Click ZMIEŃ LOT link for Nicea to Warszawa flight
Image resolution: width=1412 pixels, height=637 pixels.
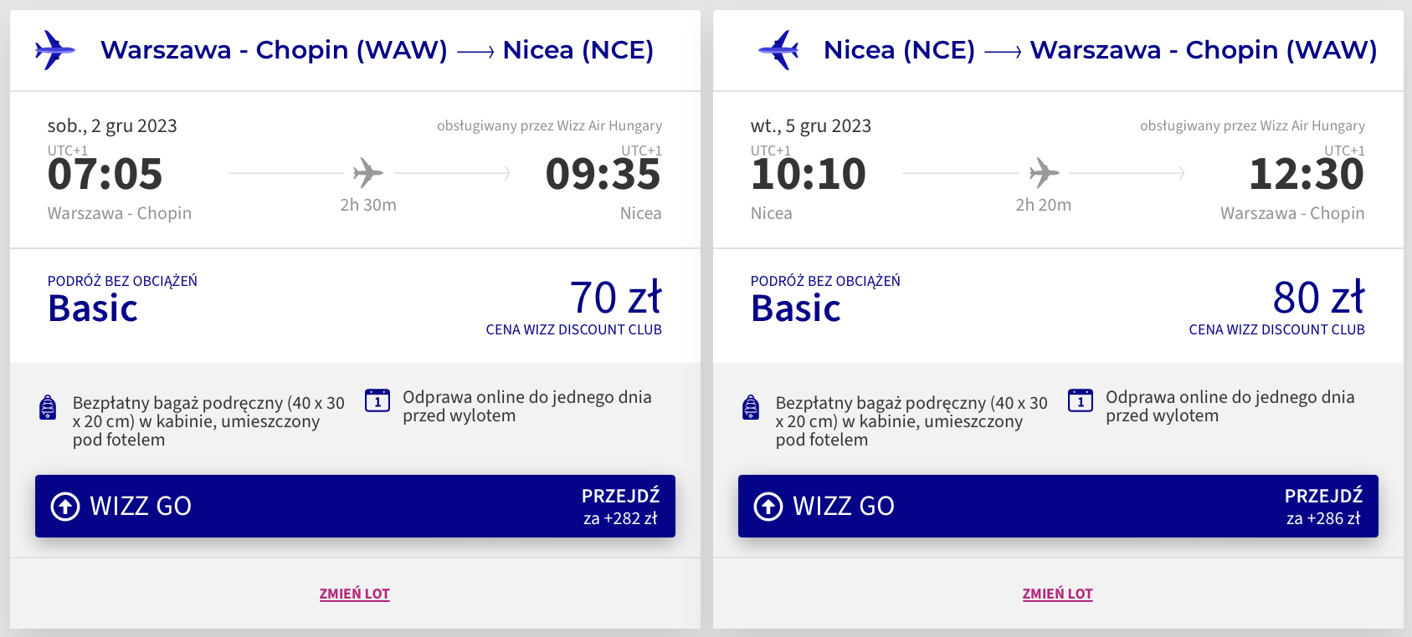(1058, 594)
